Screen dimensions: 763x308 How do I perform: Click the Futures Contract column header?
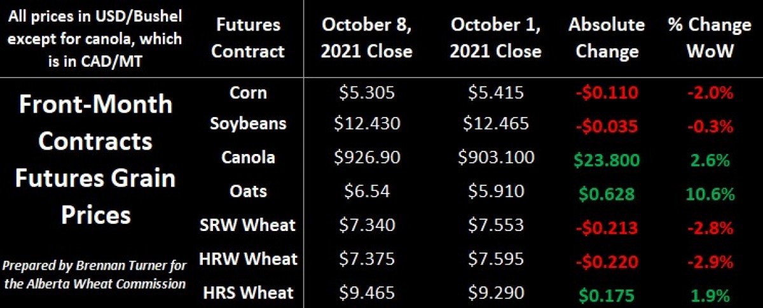tap(248, 38)
